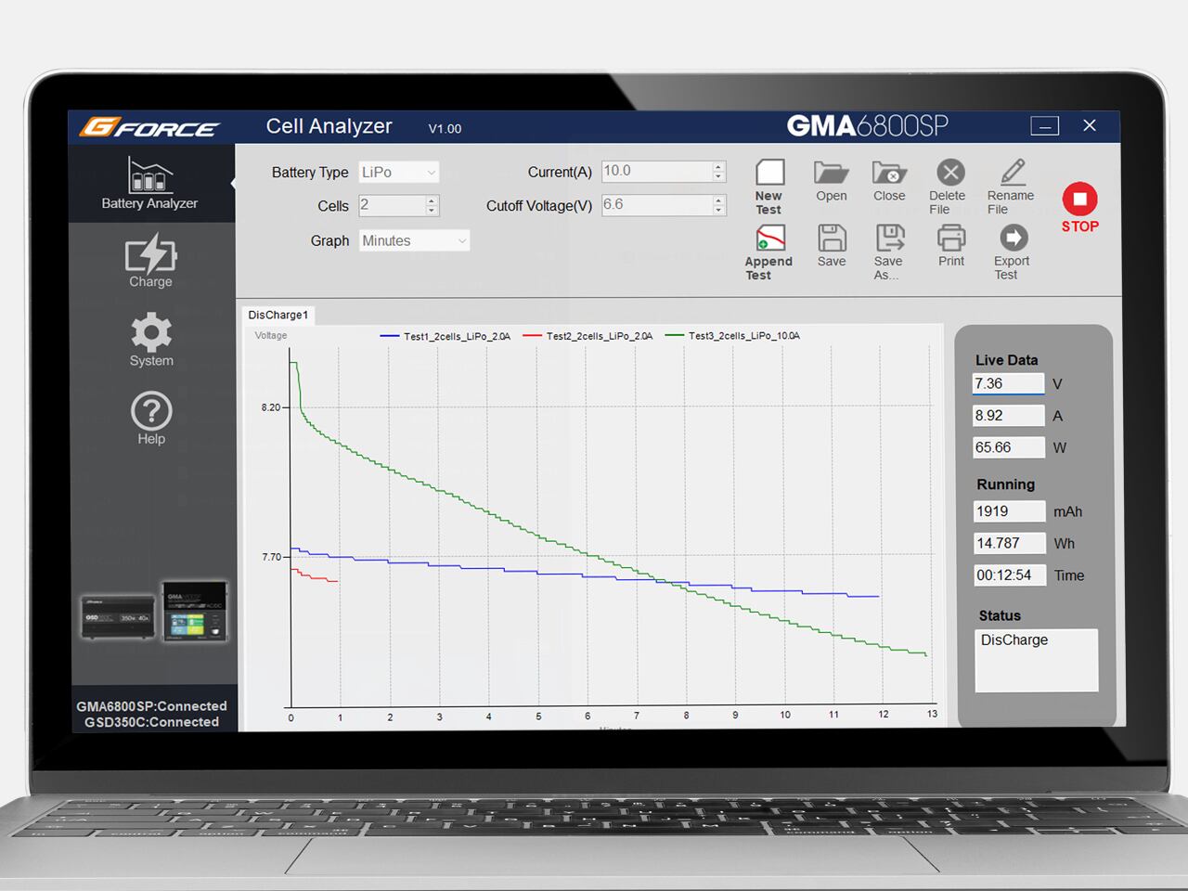
Task: Decrease the Cutoff Voltage value
Action: click(718, 211)
